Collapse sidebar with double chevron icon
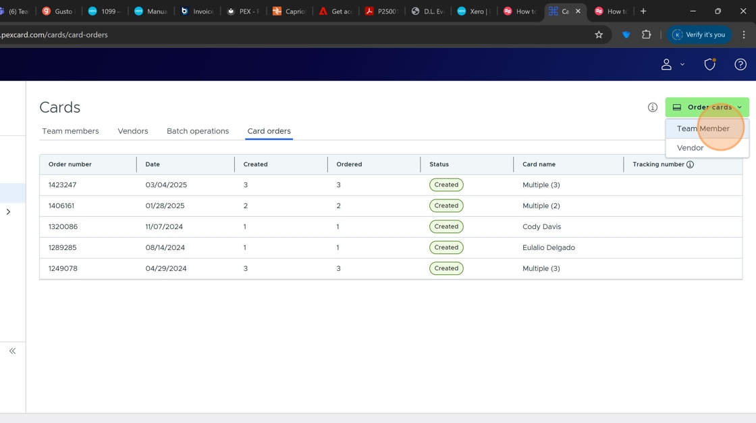This screenshot has width=756, height=423. [12, 351]
